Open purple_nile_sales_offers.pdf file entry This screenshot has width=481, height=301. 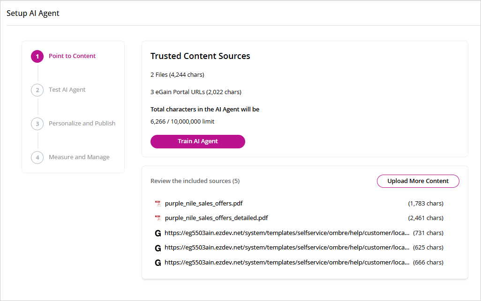click(x=204, y=204)
